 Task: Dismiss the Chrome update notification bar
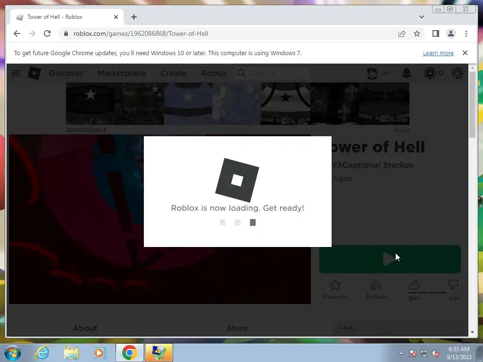click(465, 53)
